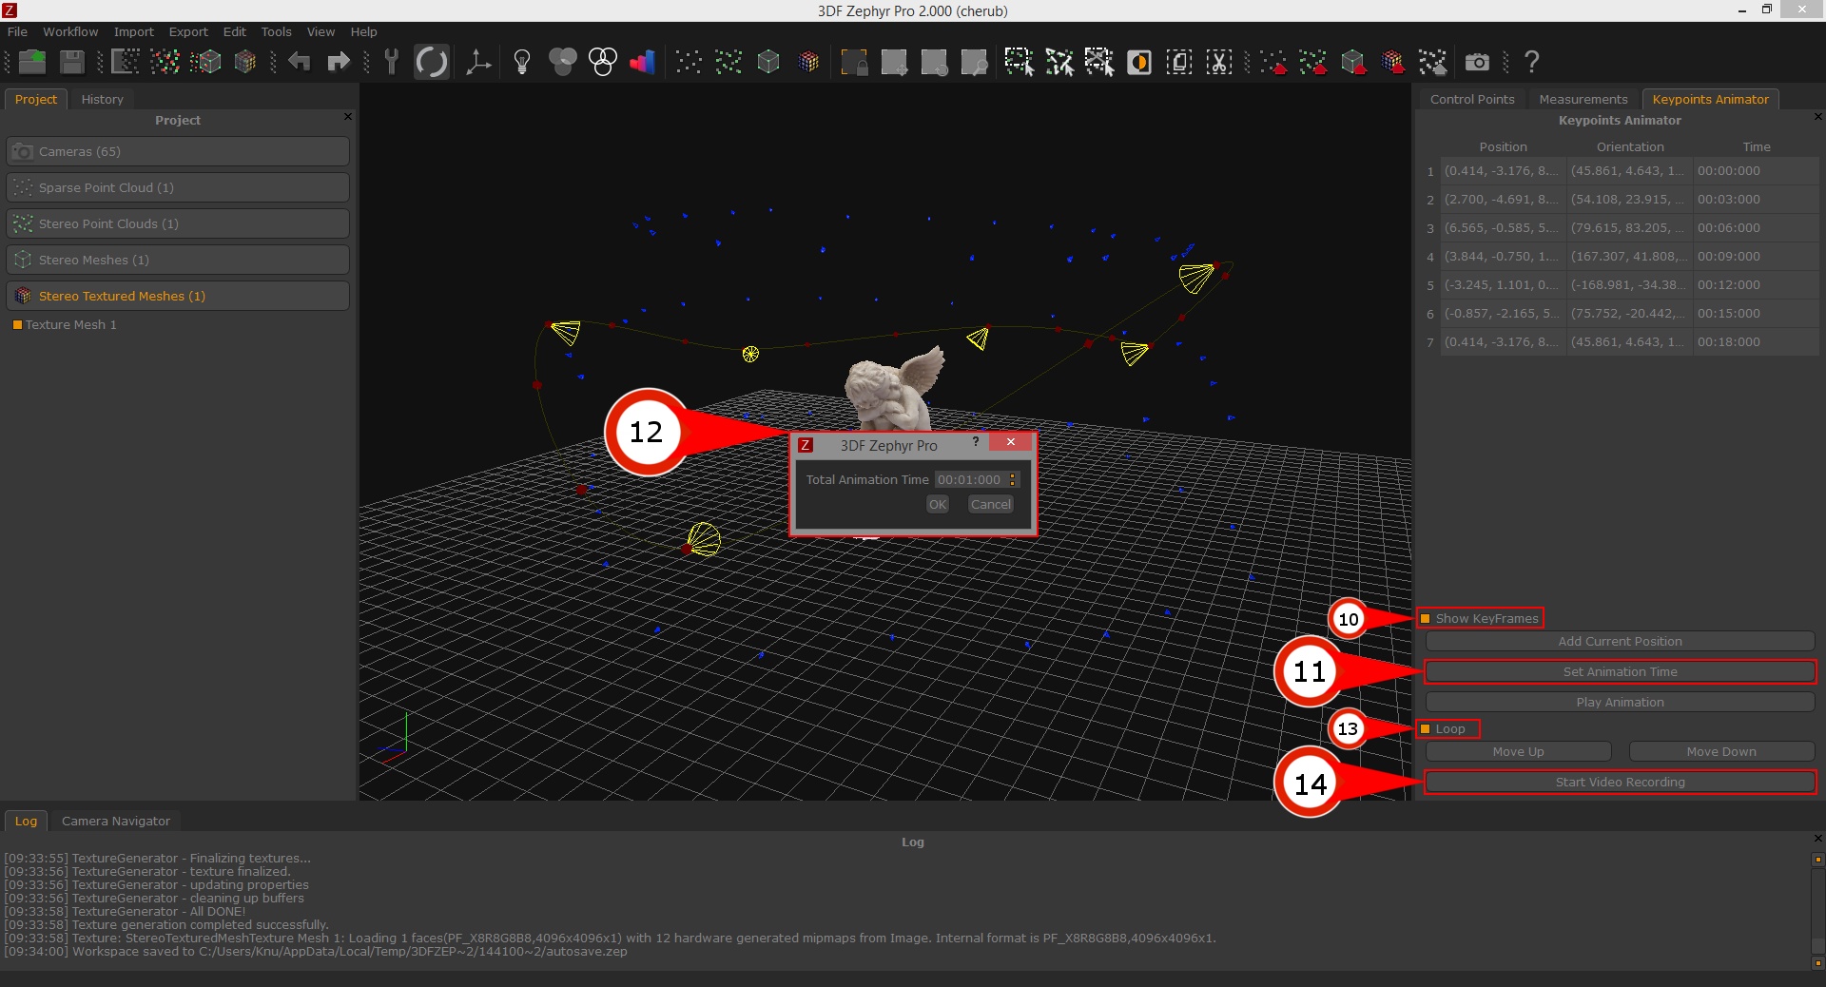Expand Stereo Meshes (1) section

178,260
